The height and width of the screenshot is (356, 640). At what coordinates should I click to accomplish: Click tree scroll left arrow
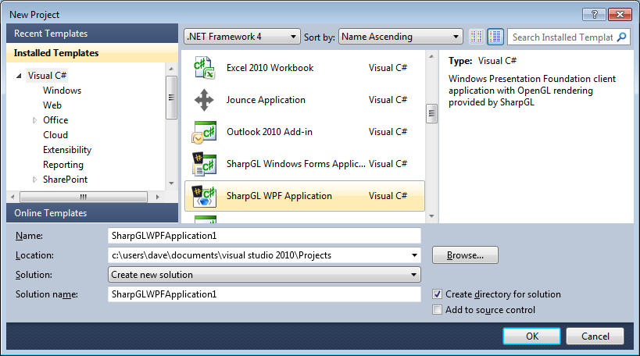pyautogui.click(x=13, y=197)
